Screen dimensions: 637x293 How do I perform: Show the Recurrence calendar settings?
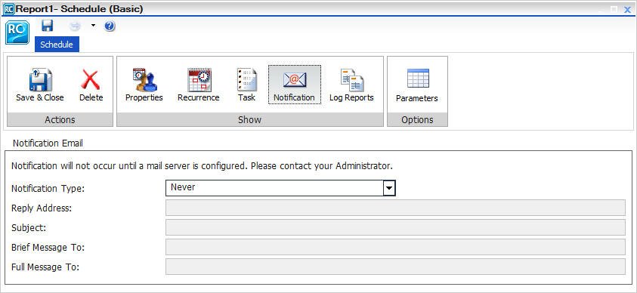pyautogui.click(x=199, y=80)
